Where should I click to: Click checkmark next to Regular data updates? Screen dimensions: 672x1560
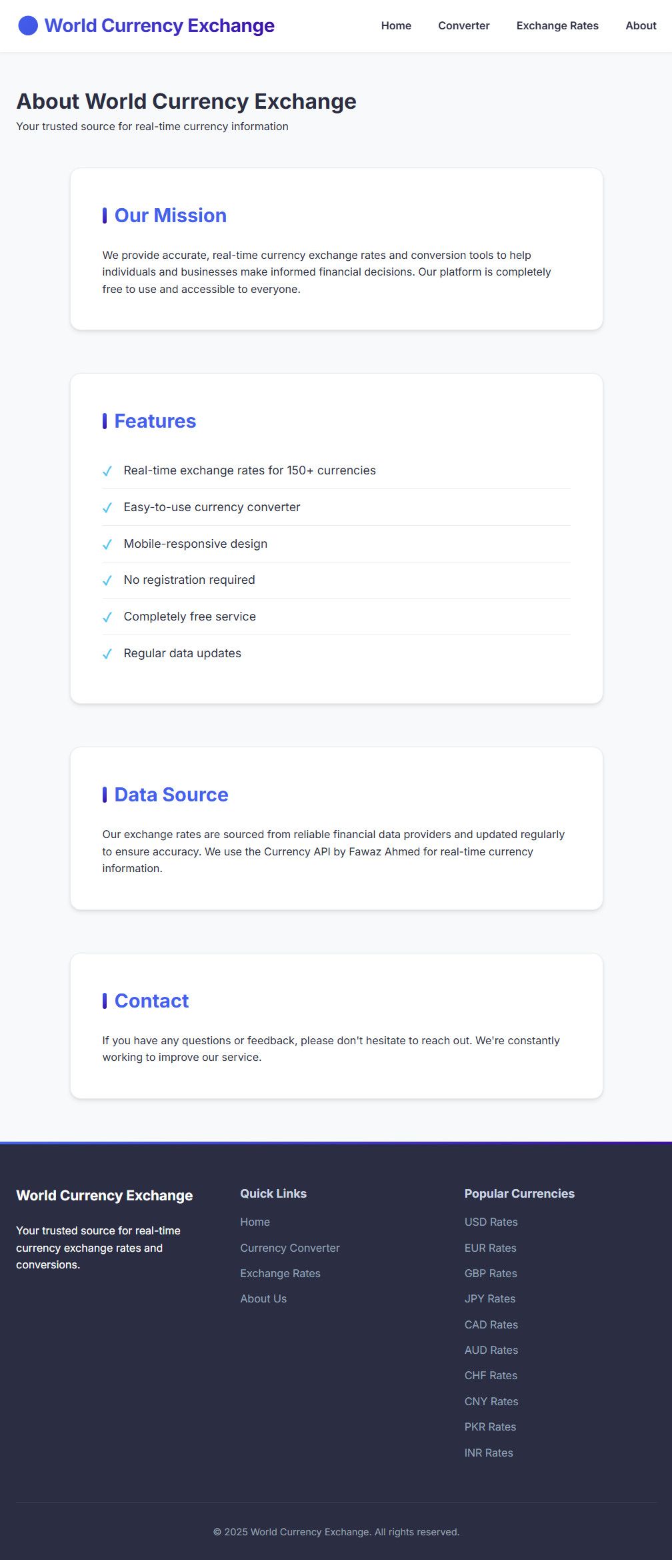107,654
